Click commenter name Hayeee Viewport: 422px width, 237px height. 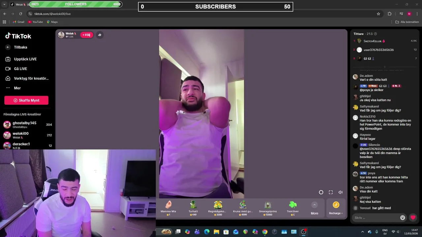[365, 135]
